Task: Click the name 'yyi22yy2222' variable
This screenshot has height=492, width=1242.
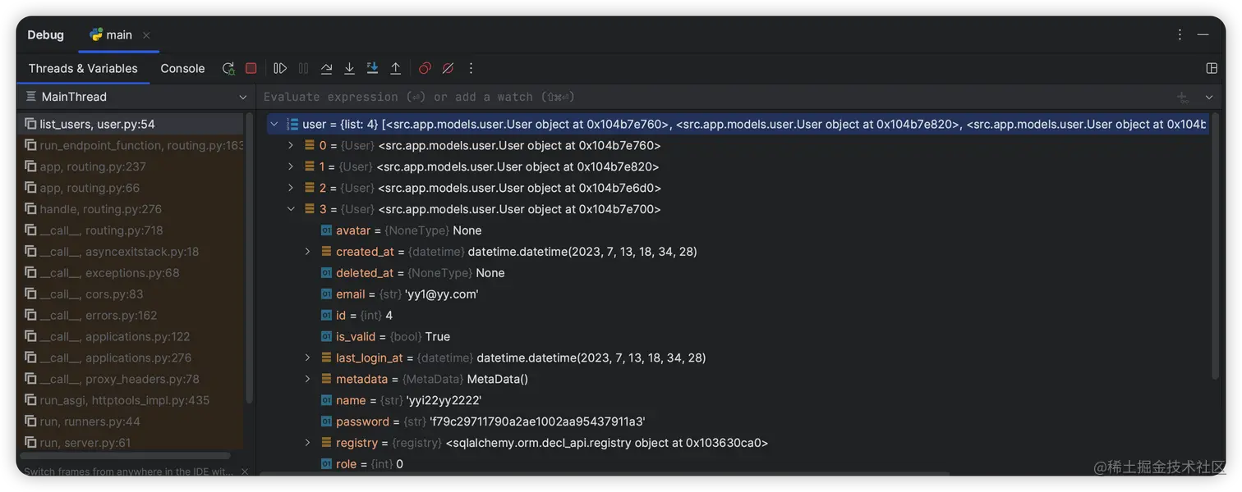Action: [401, 401]
